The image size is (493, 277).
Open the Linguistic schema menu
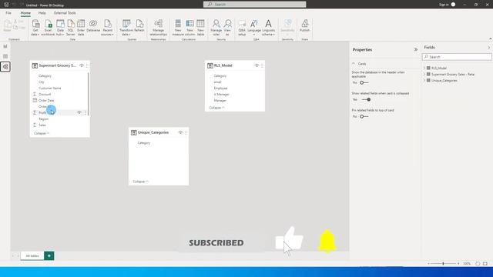tap(268, 28)
